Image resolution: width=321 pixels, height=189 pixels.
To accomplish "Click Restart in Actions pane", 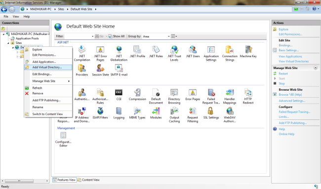I will [x=283, y=74].
